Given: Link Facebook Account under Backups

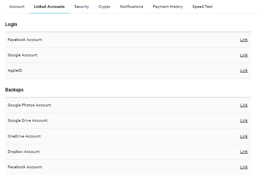Looking at the screenshot, I should point(244,167).
